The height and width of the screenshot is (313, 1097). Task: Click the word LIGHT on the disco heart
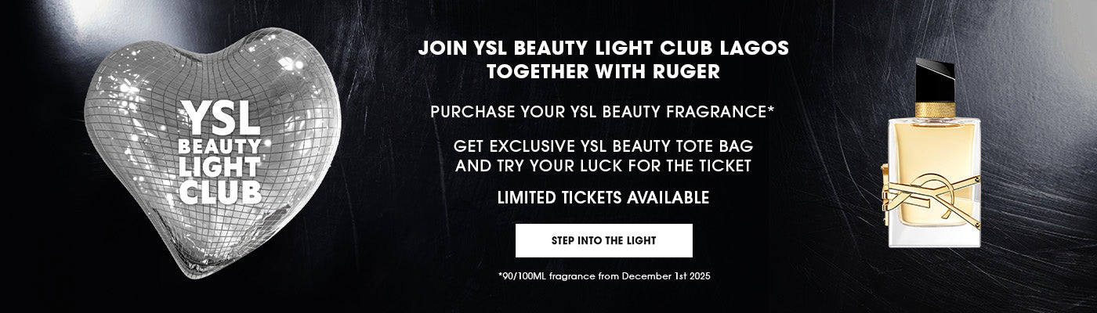[220, 167]
